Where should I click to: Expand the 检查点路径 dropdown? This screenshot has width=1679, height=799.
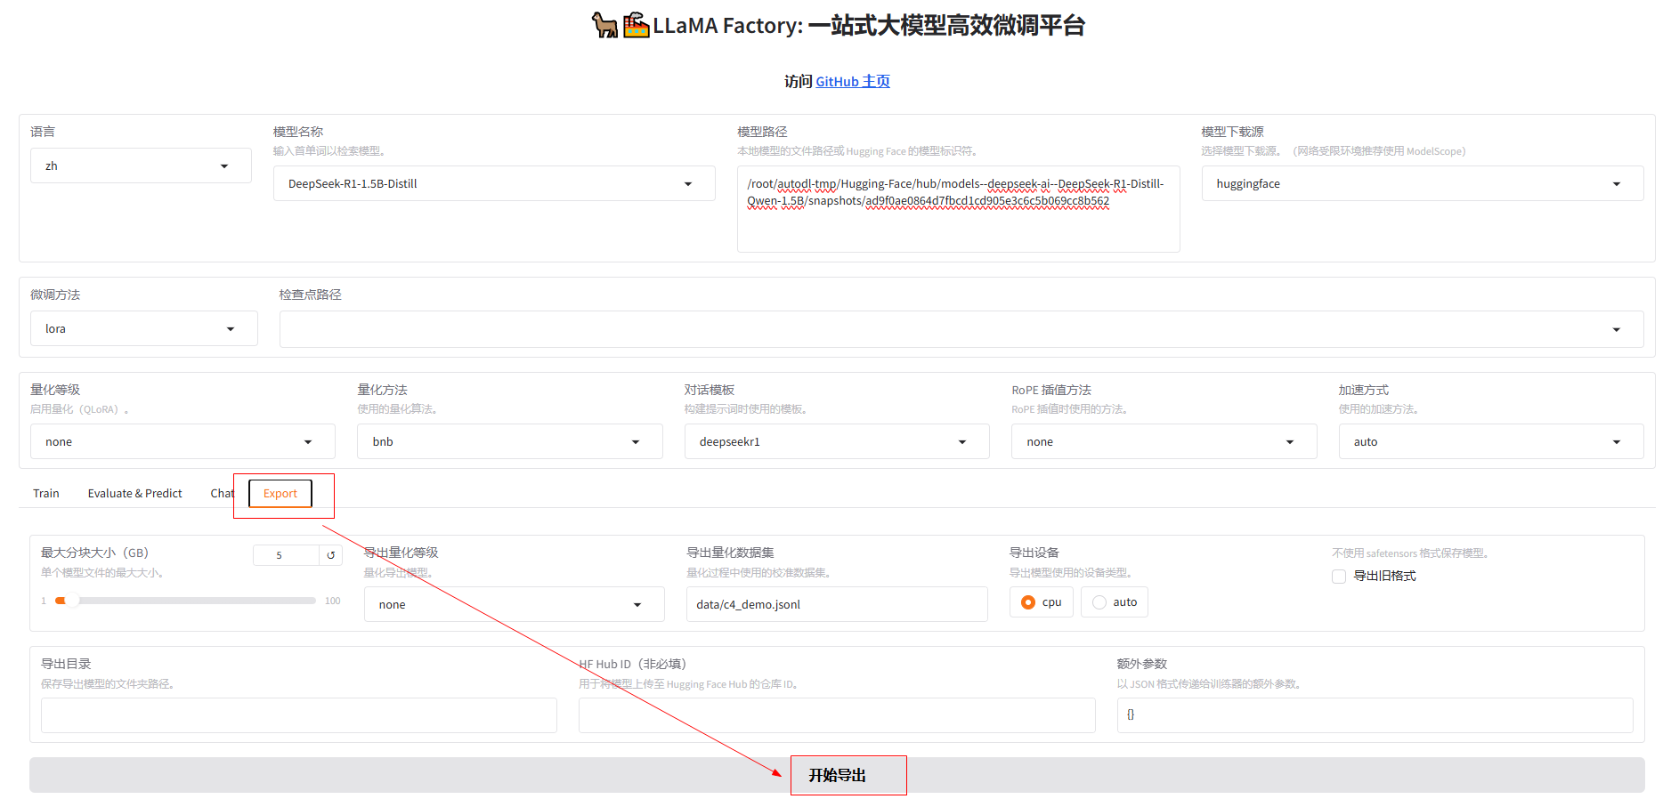[x=961, y=329]
